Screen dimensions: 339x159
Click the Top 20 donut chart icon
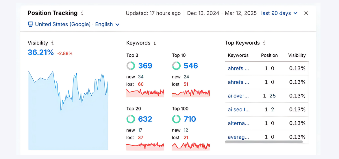pyautogui.click(x=131, y=119)
